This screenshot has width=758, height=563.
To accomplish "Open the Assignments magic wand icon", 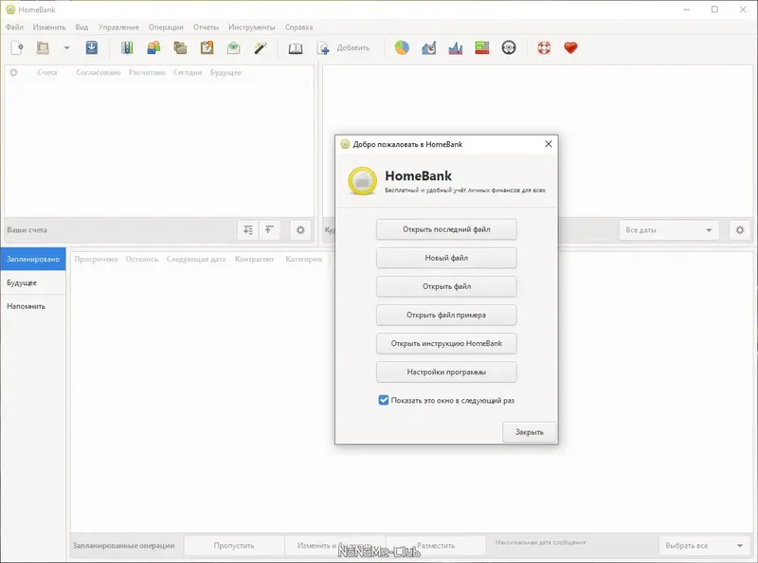I will pyautogui.click(x=260, y=47).
